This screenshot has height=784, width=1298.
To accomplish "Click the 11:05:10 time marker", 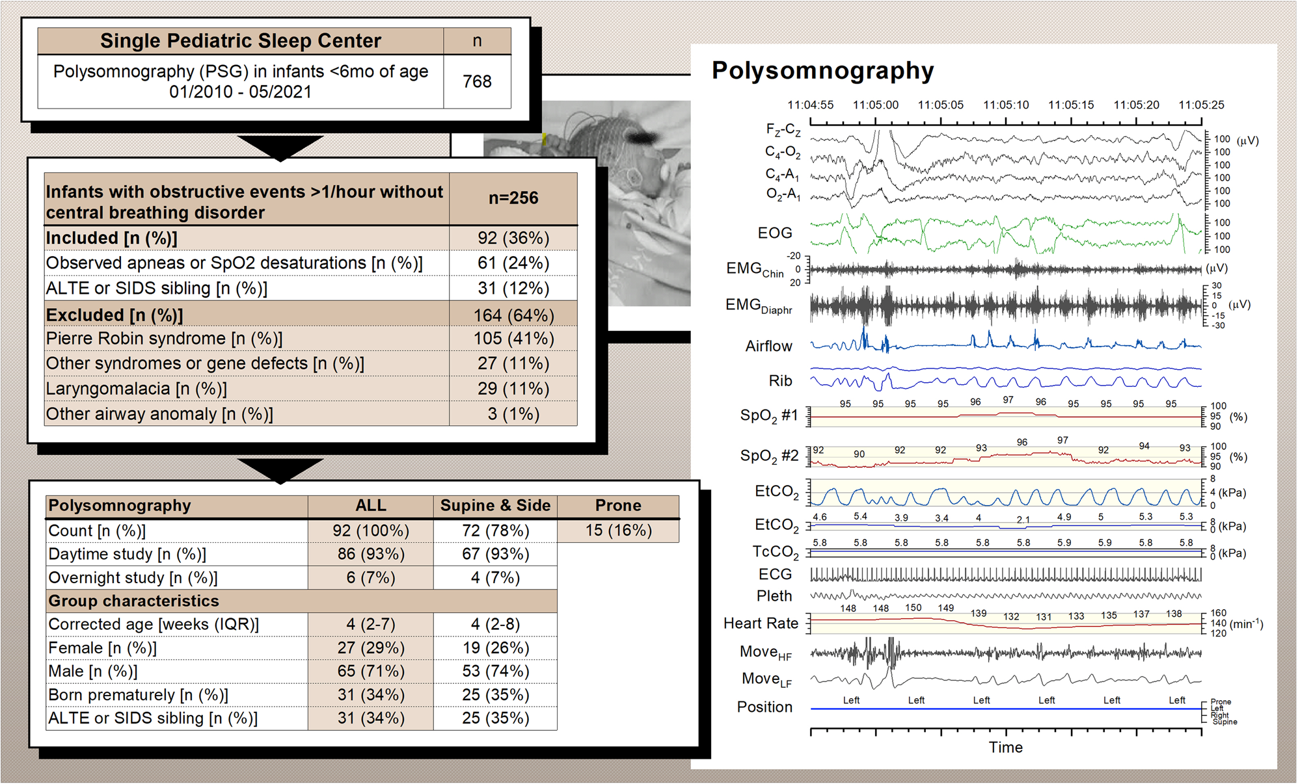I will 1006,105.
